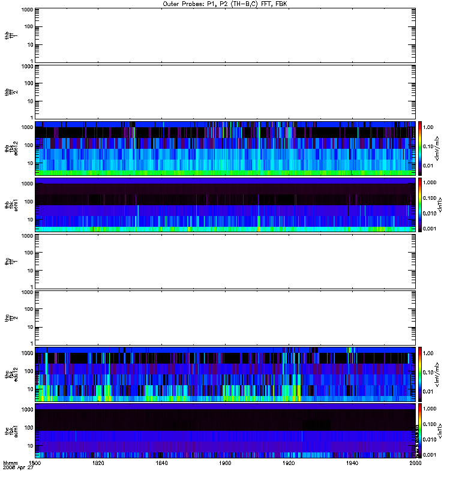Click the '2008 Apr 27' date label
The image size is (450, 480).
click(x=18, y=468)
